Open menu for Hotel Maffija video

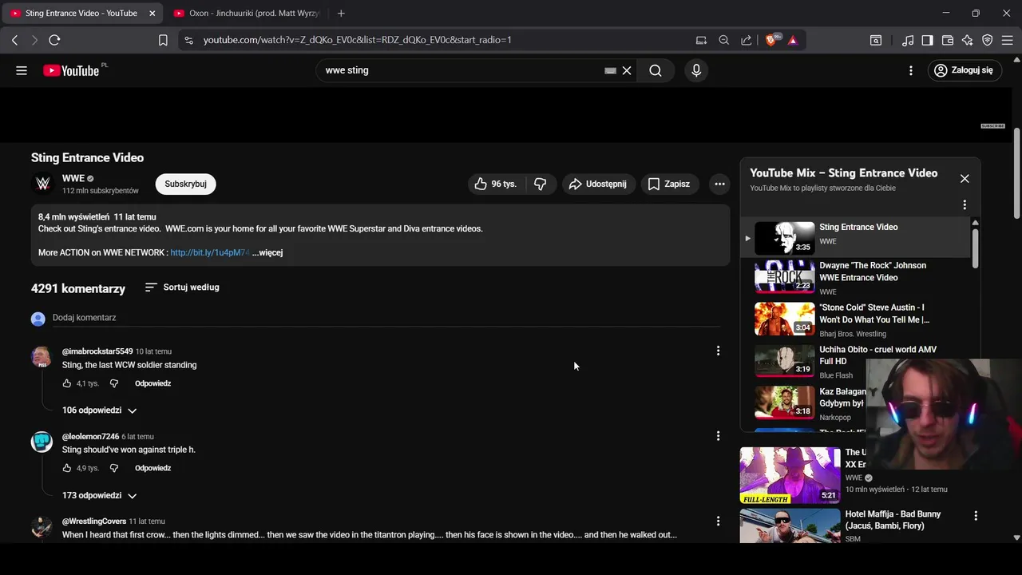pos(976,516)
